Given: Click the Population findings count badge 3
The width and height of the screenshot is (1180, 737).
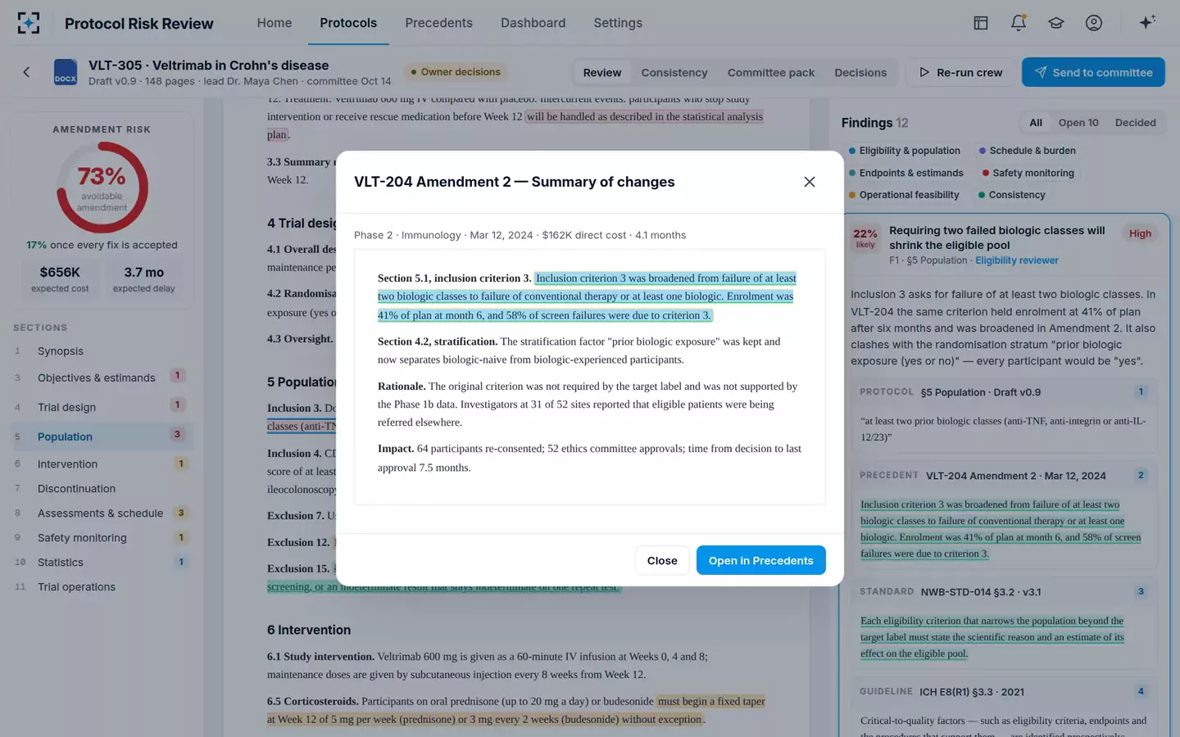Looking at the screenshot, I should pyautogui.click(x=177, y=434).
